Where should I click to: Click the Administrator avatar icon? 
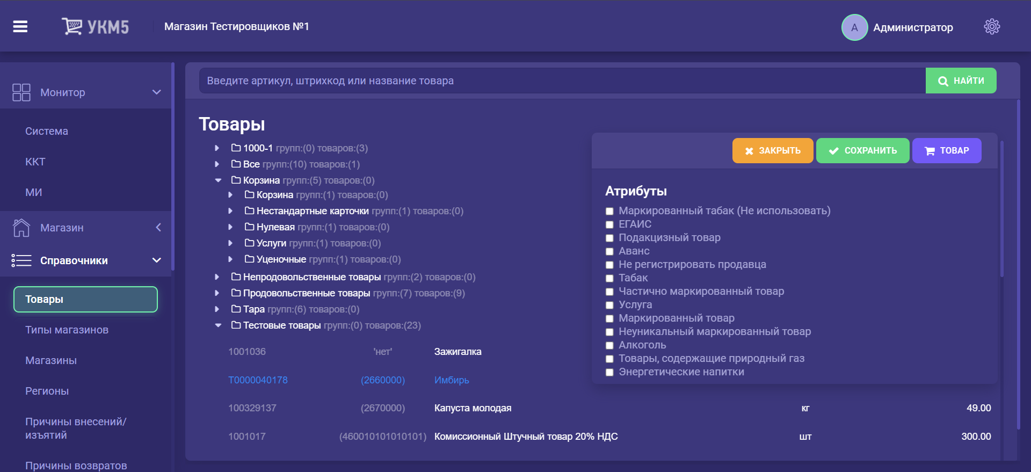click(854, 27)
